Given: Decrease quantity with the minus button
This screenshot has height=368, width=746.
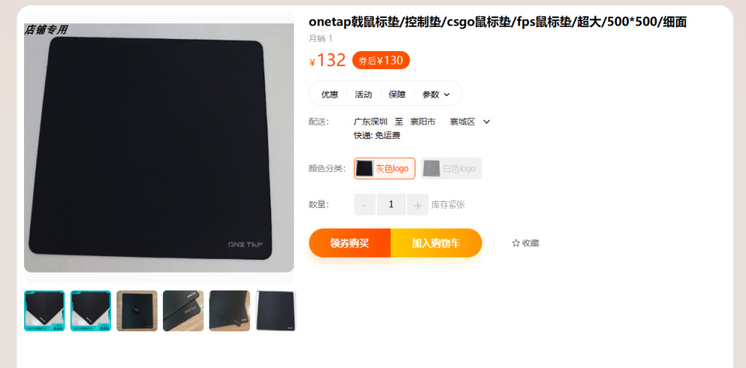Looking at the screenshot, I should (x=365, y=204).
